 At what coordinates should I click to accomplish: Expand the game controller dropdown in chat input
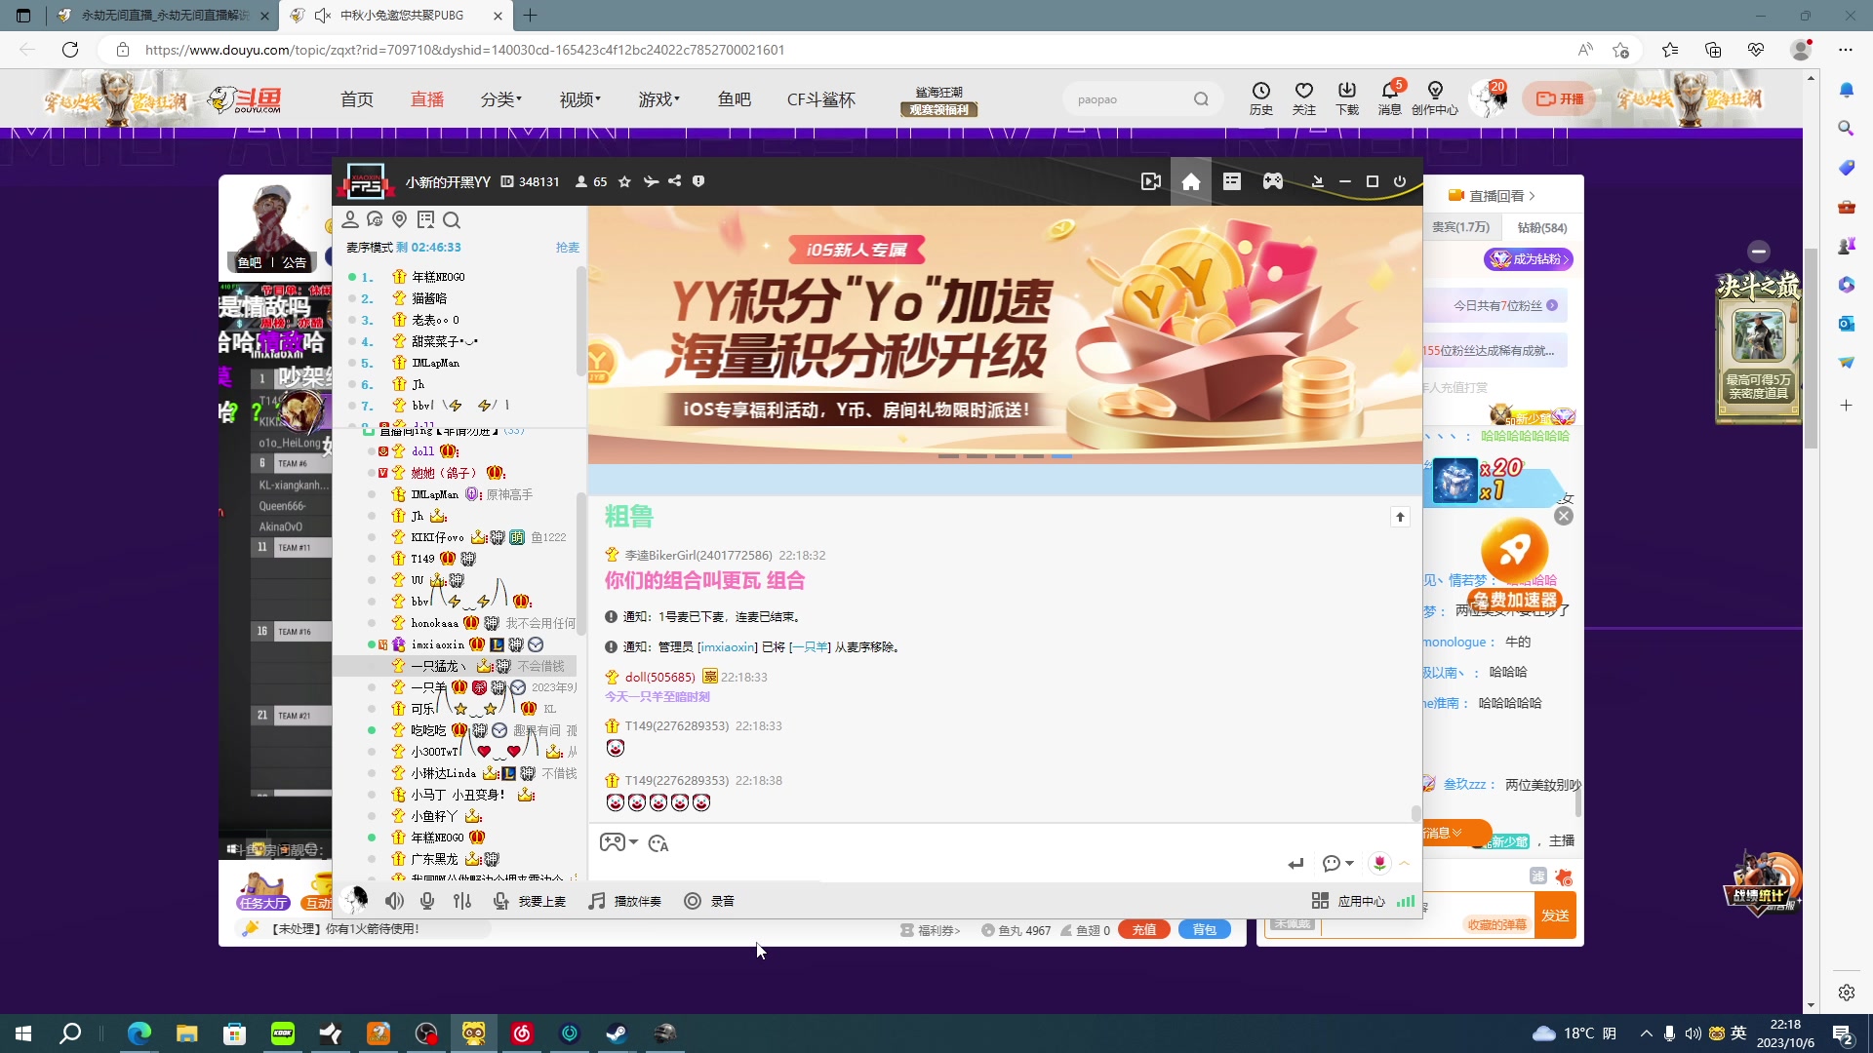click(x=634, y=842)
